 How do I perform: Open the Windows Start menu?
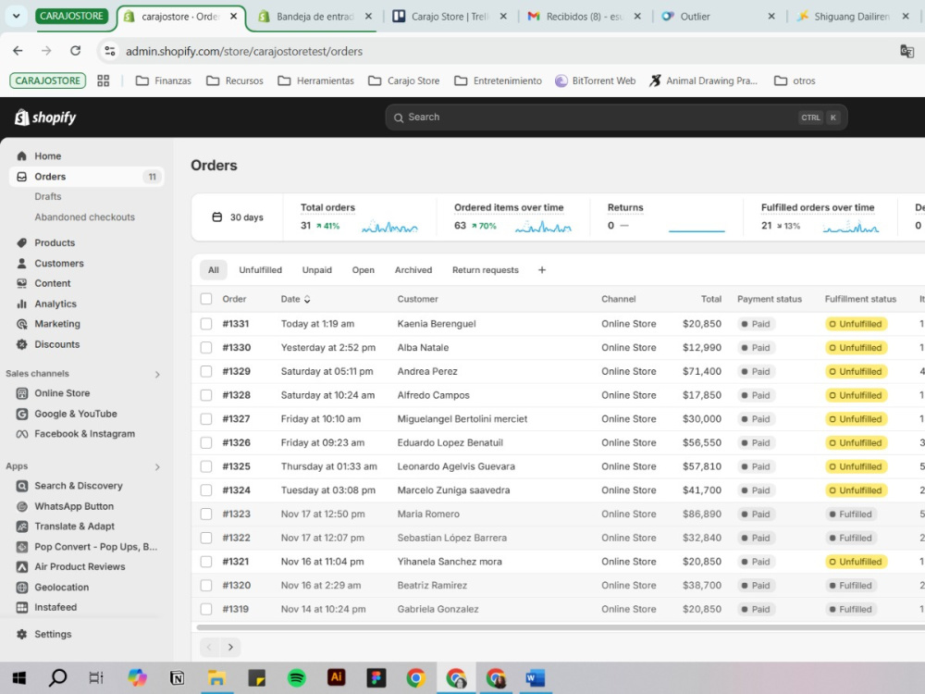coord(18,678)
